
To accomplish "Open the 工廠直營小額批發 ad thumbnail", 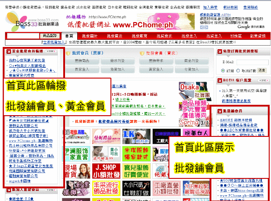I will click(167, 188).
